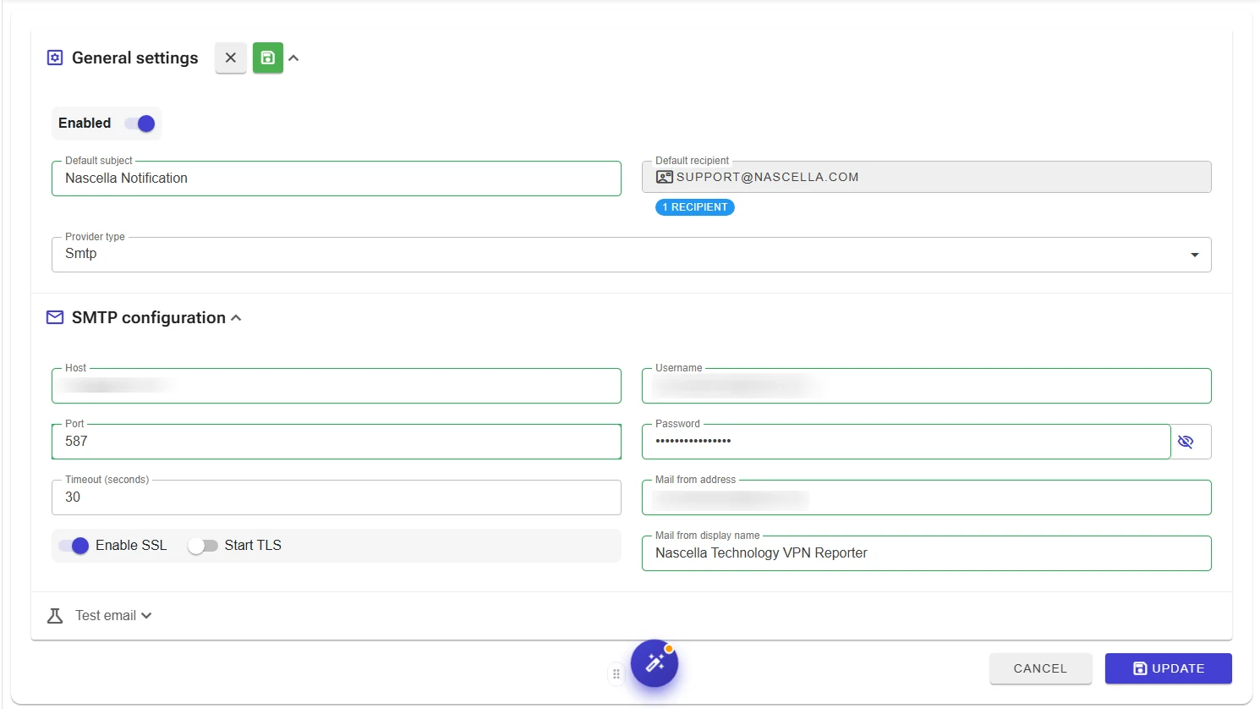
Task: Expand the Test email section
Action: coord(146,616)
